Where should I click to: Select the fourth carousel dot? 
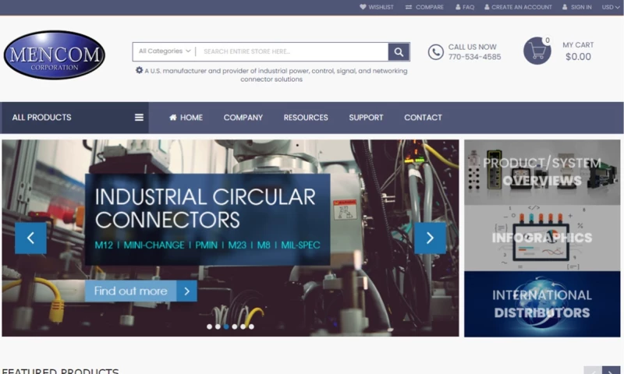click(x=235, y=326)
